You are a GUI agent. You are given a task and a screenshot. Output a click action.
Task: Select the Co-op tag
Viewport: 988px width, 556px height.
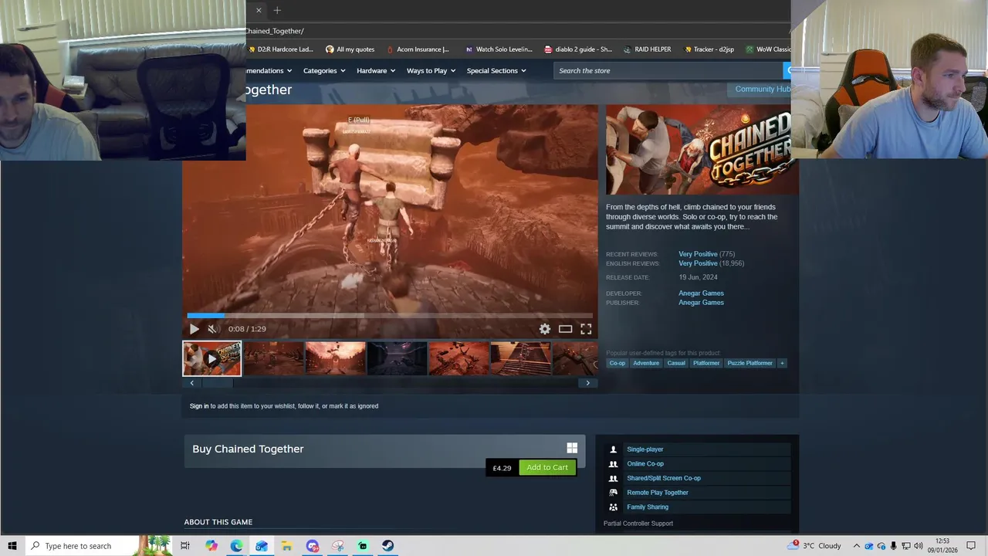[617, 363]
